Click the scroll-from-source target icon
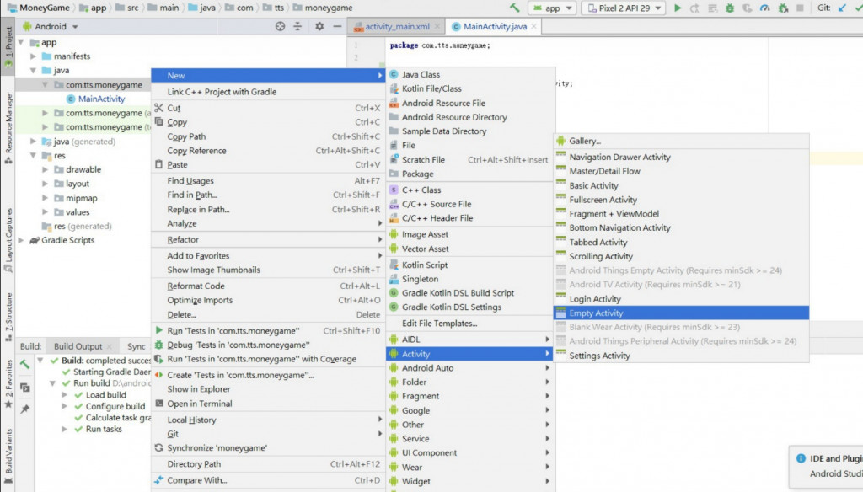This screenshot has height=492, width=863. [280, 26]
